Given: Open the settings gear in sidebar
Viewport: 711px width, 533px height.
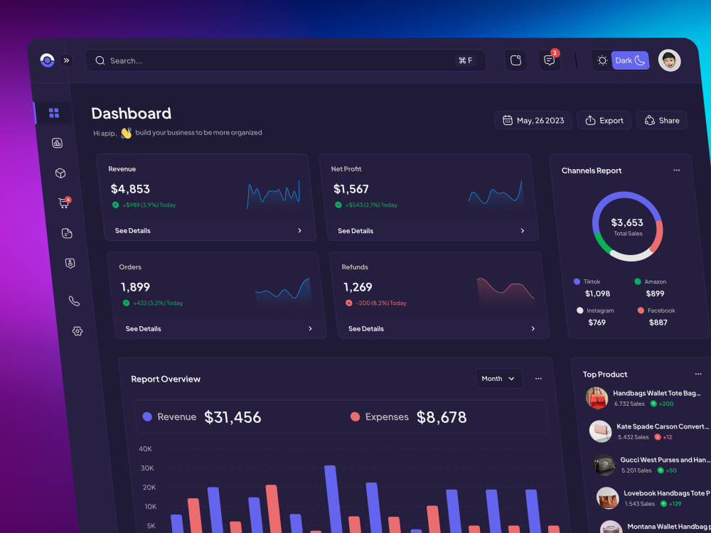Looking at the screenshot, I should (x=77, y=331).
